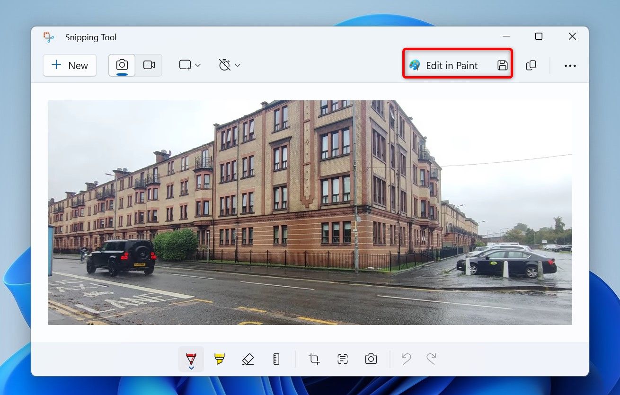Click the Snipping Tool app icon in title bar

point(49,37)
